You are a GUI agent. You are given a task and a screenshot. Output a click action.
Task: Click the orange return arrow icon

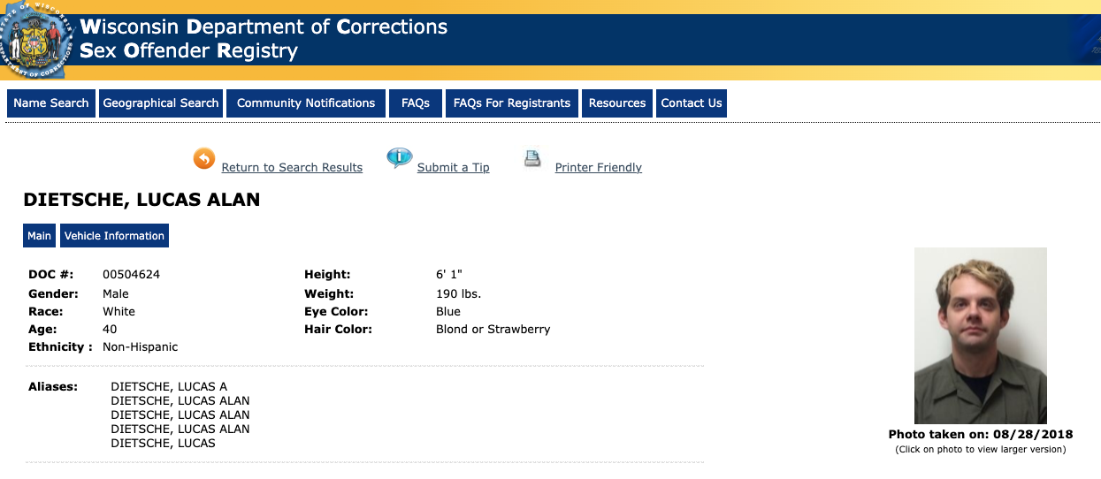click(x=204, y=159)
